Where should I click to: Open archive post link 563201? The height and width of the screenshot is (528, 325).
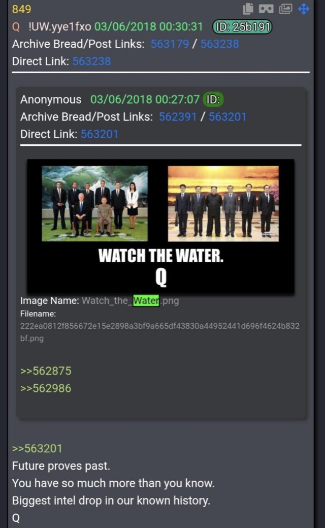click(x=227, y=117)
